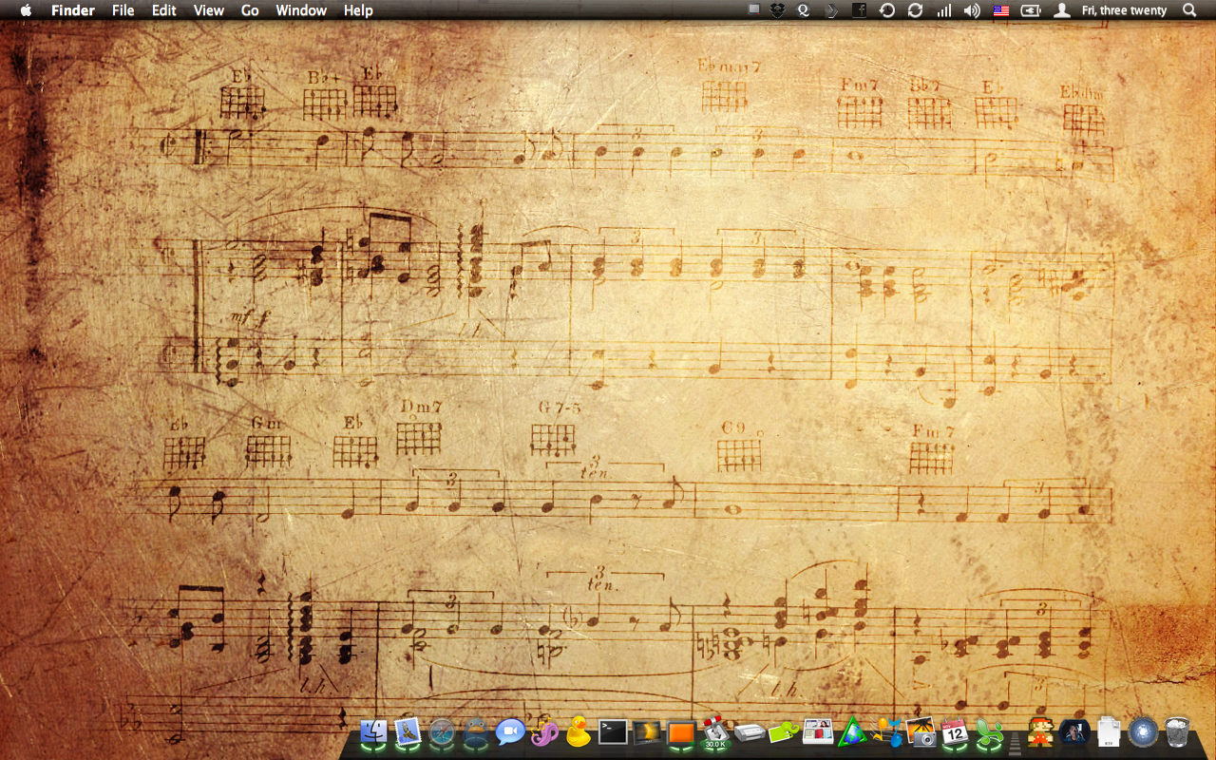Open the US flag input source menu

(x=1000, y=10)
